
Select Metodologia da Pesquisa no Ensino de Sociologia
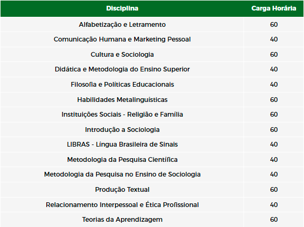pos(122,174)
